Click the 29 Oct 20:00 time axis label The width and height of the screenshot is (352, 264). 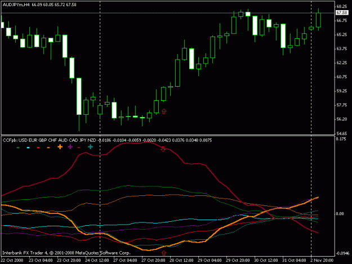(238, 261)
